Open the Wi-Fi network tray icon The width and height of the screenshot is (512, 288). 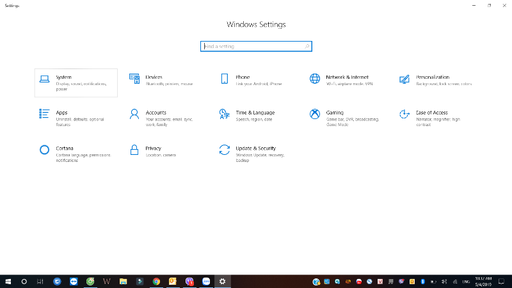pos(455,282)
